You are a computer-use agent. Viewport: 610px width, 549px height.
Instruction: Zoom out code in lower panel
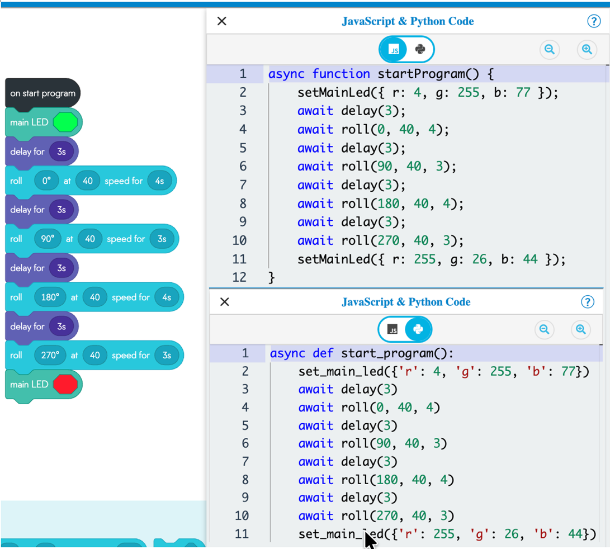[544, 329]
